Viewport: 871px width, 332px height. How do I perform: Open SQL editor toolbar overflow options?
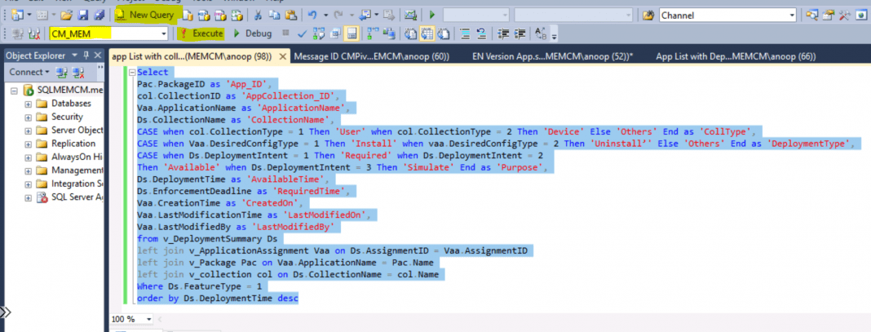554,37
